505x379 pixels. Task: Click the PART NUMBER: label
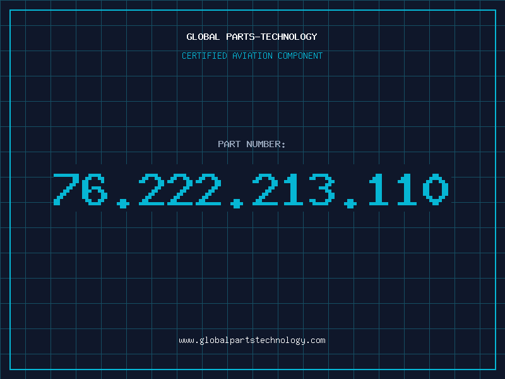point(251,144)
